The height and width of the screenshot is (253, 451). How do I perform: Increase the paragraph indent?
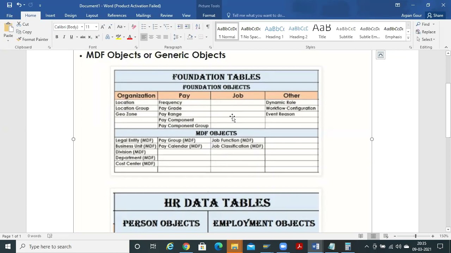pyautogui.click(x=187, y=27)
